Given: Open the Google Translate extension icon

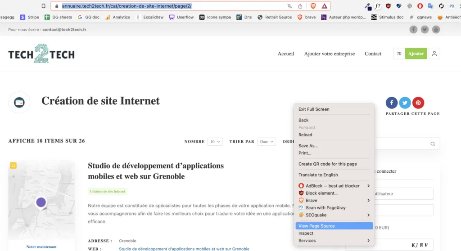Looking at the screenshot, I should tap(430, 6).
